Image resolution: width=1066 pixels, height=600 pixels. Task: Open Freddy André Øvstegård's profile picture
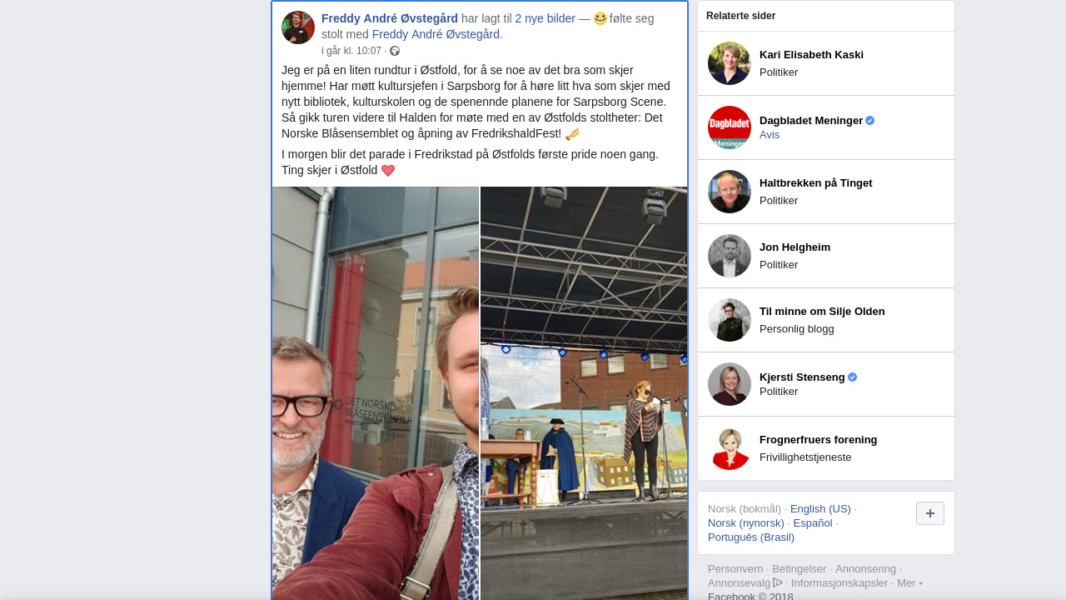pos(298,27)
